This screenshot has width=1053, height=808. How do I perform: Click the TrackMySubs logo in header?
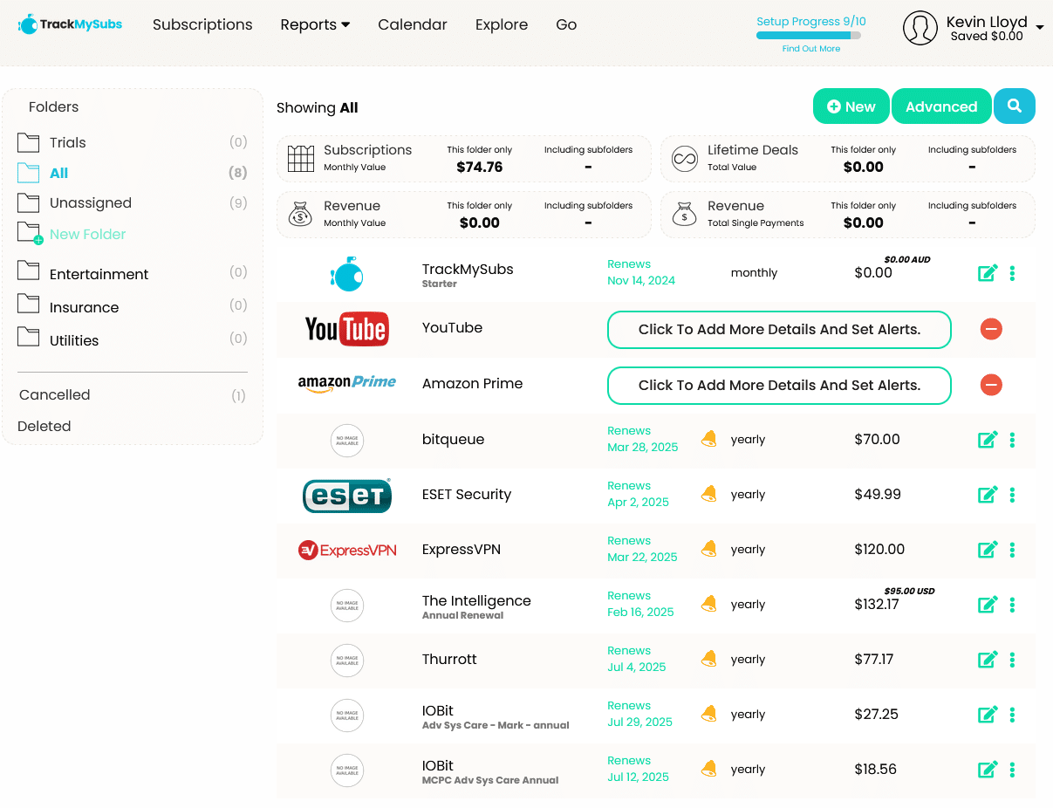70,24
